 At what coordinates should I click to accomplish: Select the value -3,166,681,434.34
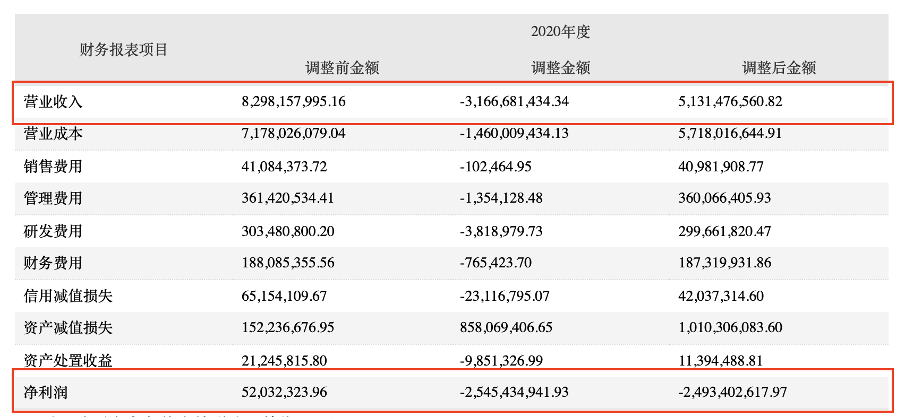514,101
